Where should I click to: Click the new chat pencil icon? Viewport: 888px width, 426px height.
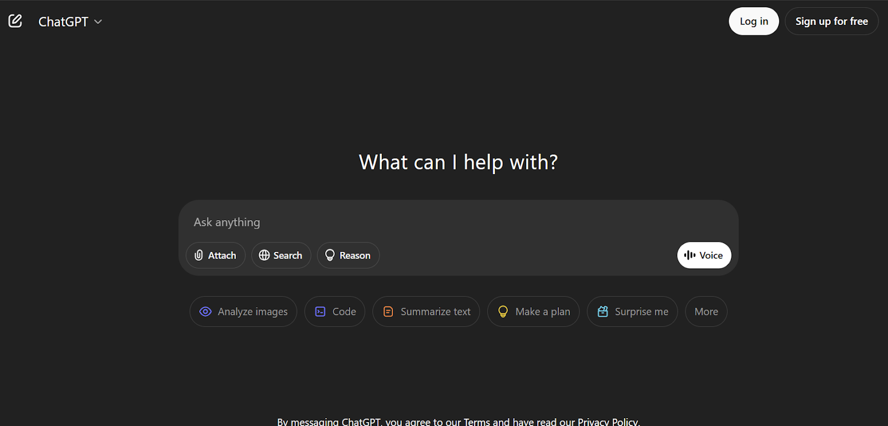(15, 21)
